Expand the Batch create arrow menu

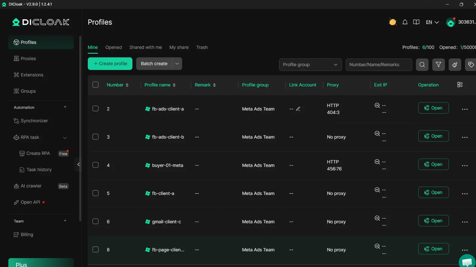coord(177,63)
